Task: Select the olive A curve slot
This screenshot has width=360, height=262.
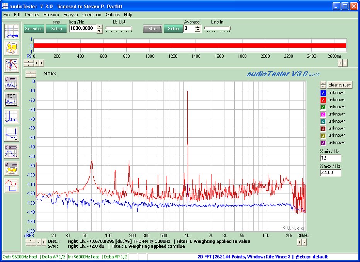Action: click(323, 135)
